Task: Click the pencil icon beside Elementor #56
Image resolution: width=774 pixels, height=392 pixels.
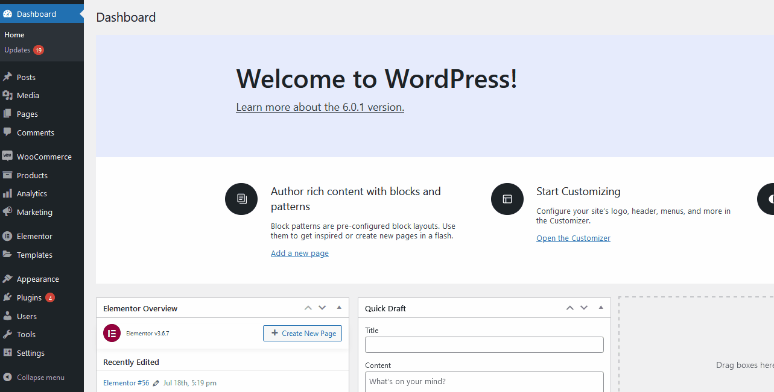Action: tap(156, 383)
